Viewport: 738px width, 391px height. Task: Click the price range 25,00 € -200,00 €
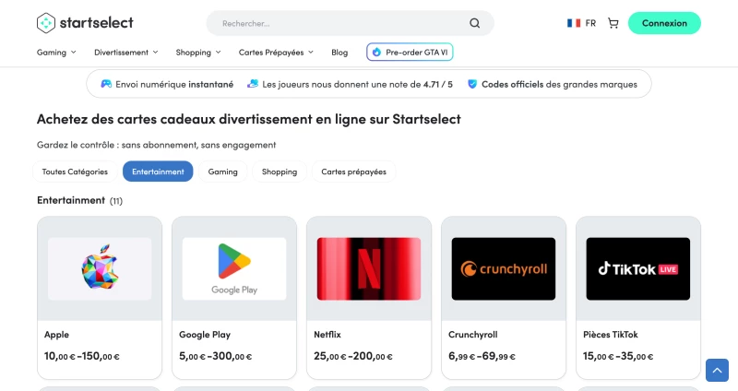(x=353, y=356)
